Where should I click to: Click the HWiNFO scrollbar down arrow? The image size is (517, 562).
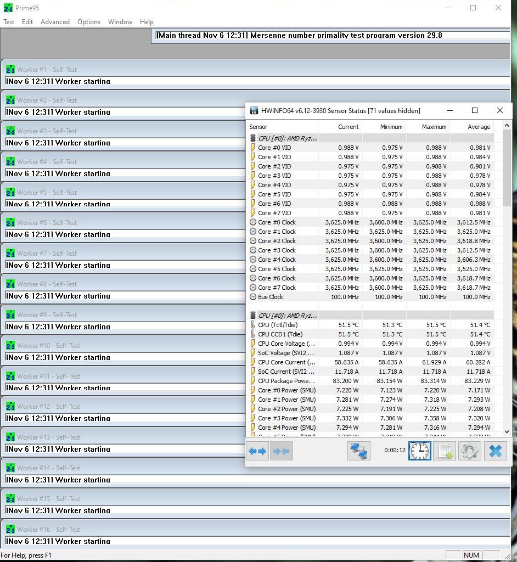coord(507,432)
